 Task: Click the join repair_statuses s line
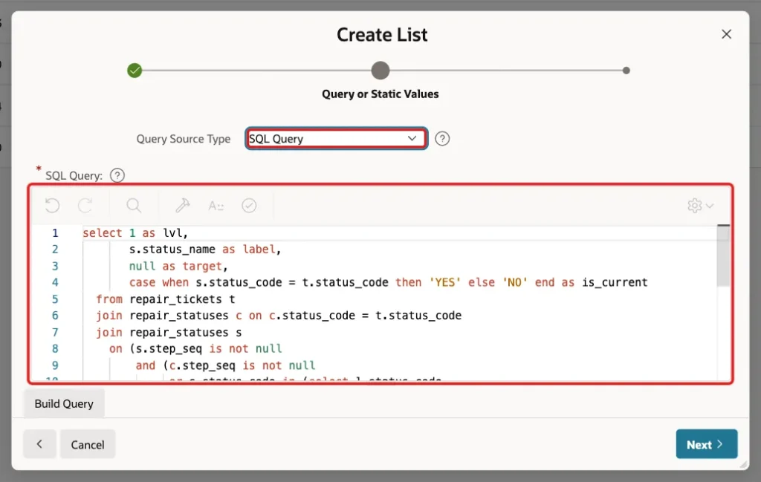169,332
